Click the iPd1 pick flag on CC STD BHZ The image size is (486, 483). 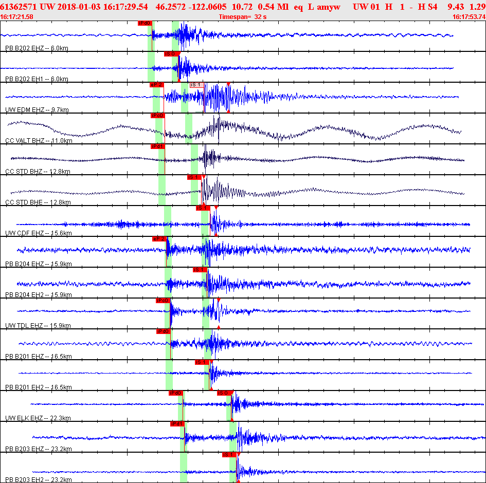click(x=157, y=146)
